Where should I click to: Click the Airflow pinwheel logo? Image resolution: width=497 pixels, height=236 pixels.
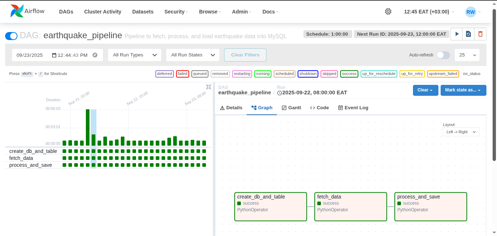(x=17, y=11)
